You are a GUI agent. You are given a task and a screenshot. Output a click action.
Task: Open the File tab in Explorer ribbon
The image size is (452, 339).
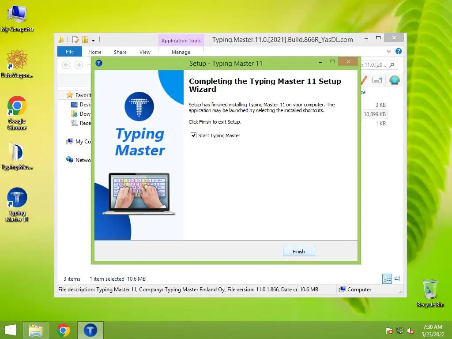69,52
